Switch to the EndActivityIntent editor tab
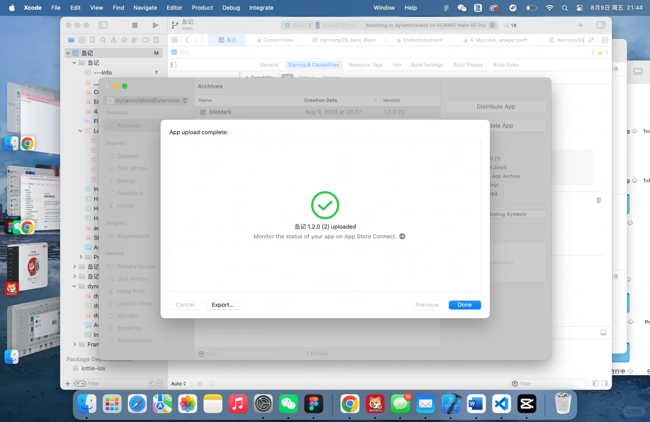 419,40
